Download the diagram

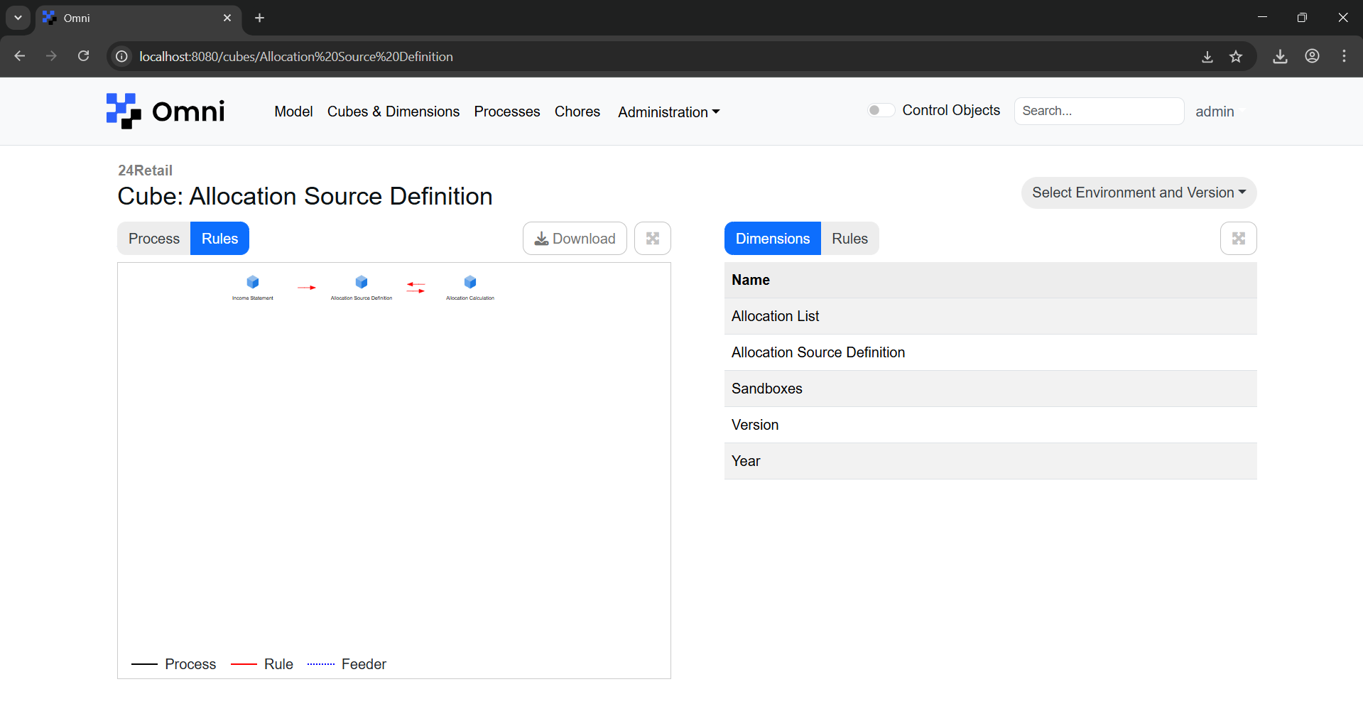(575, 239)
